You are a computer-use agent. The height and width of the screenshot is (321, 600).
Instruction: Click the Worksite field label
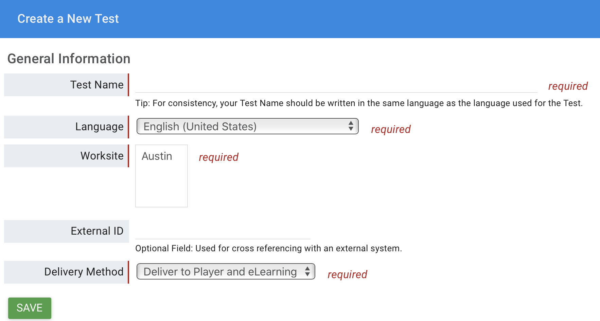click(102, 156)
